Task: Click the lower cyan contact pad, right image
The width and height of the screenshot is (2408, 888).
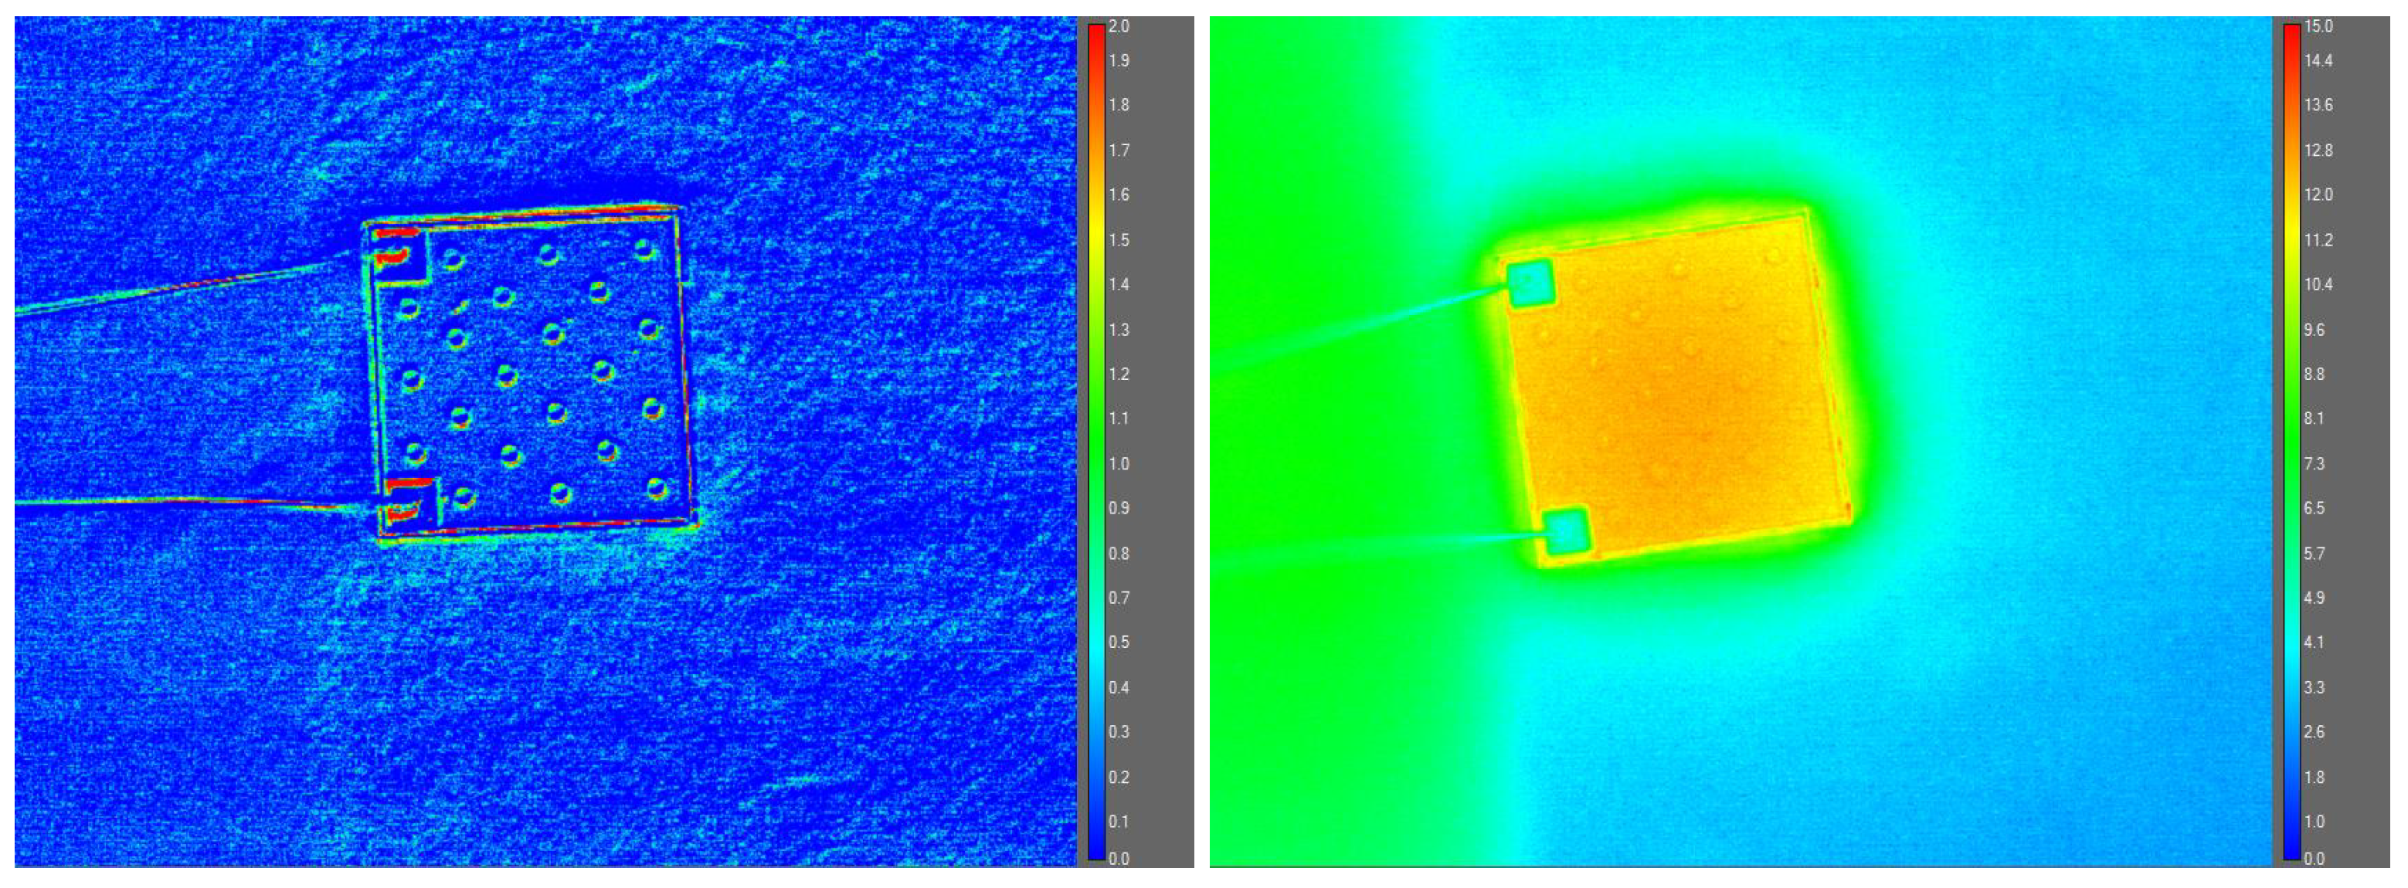Action: pos(1566,532)
